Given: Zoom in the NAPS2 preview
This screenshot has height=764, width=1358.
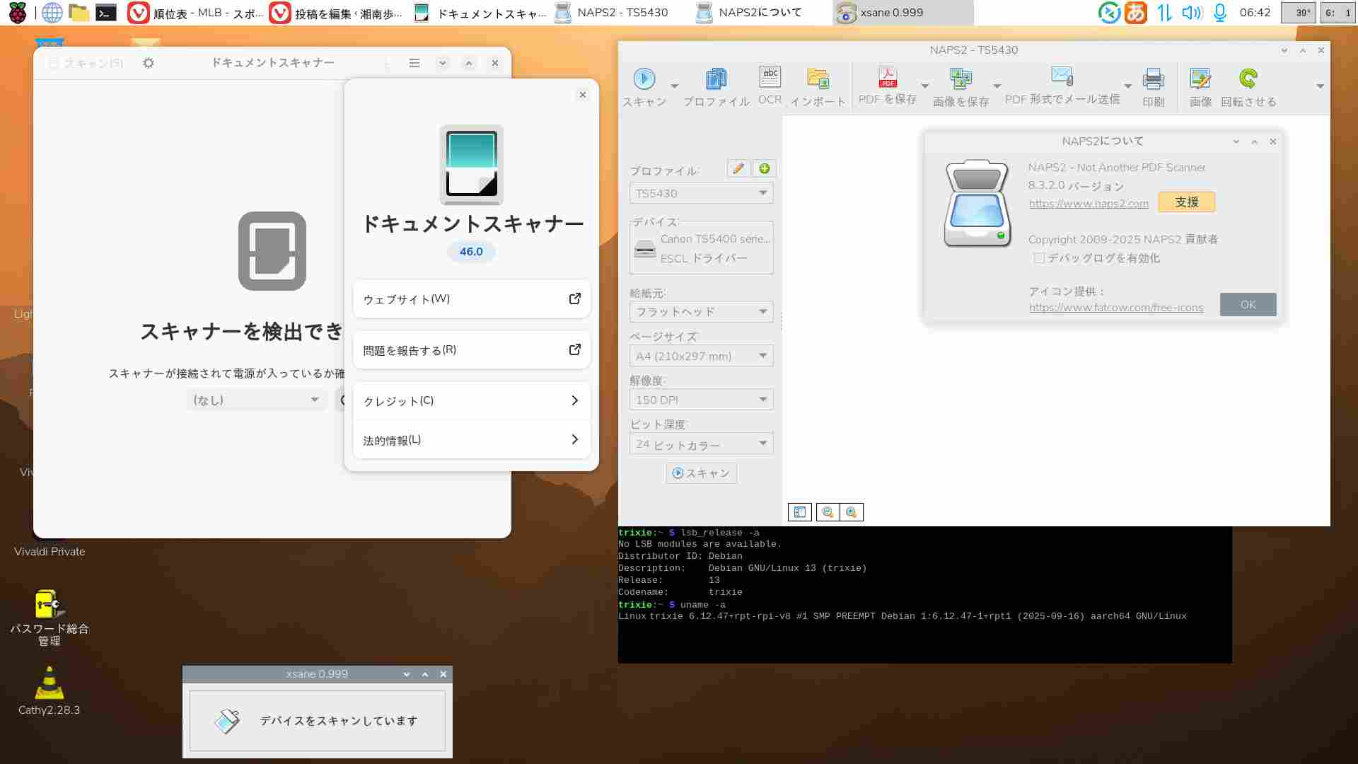Looking at the screenshot, I should [x=852, y=512].
